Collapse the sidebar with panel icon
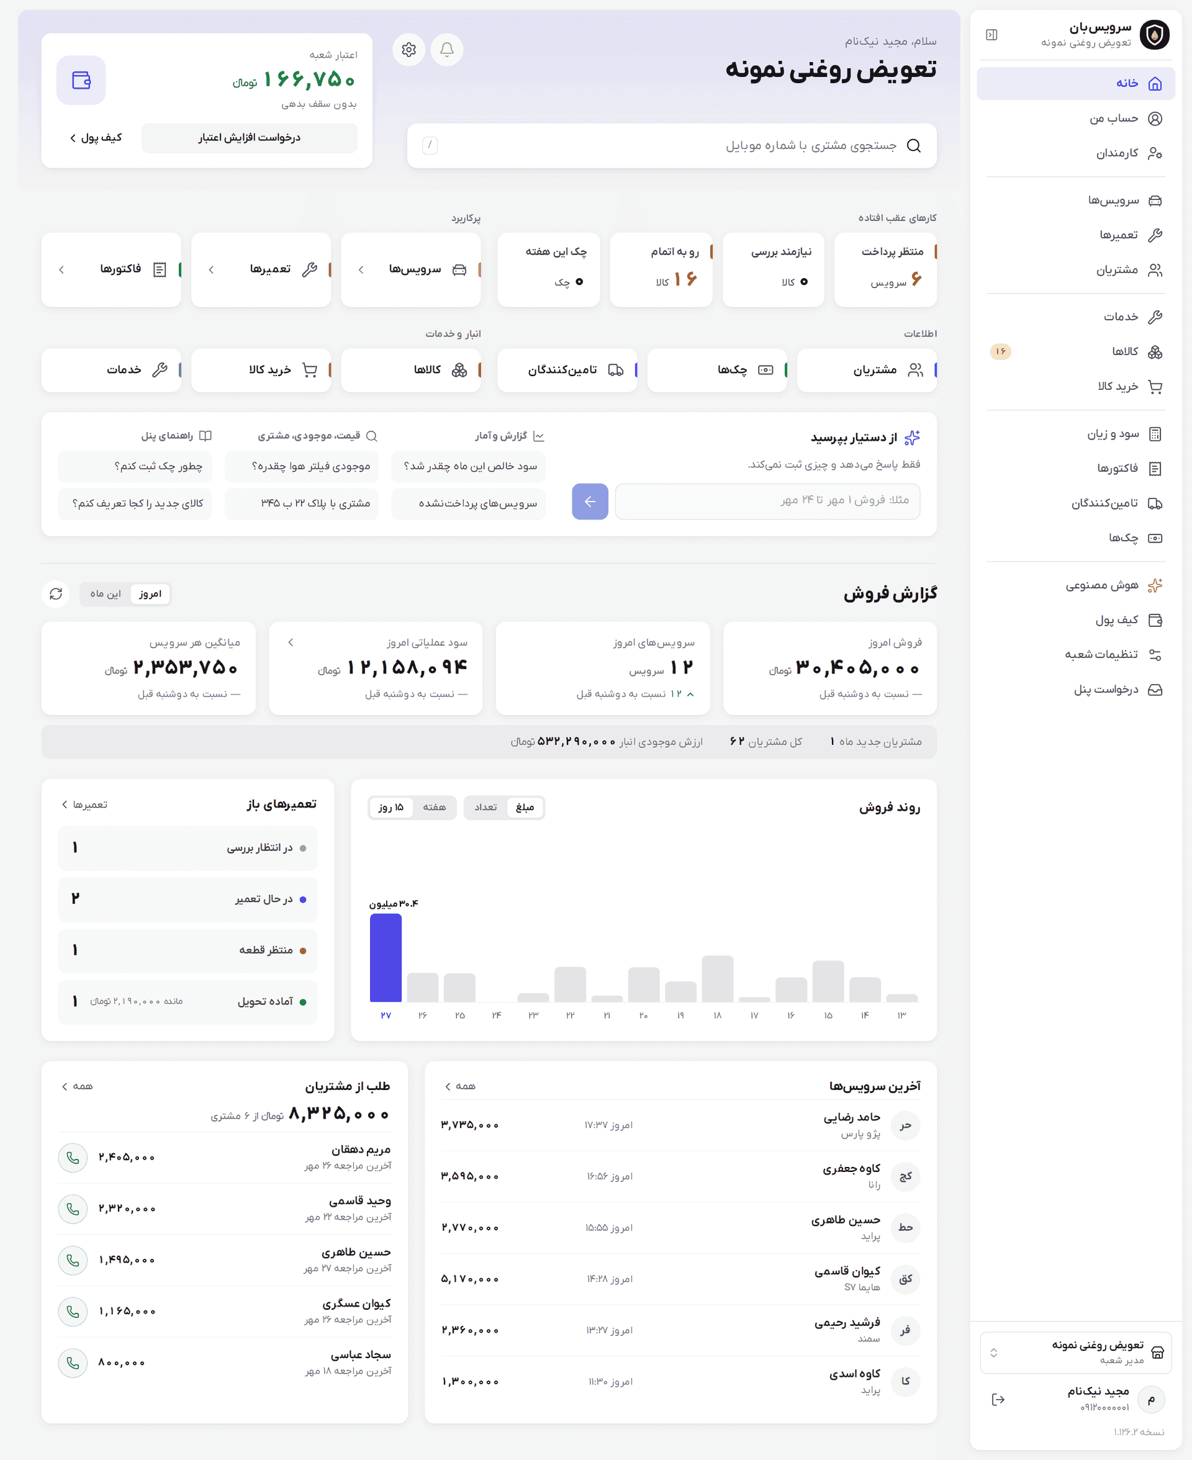 (991, 35)
